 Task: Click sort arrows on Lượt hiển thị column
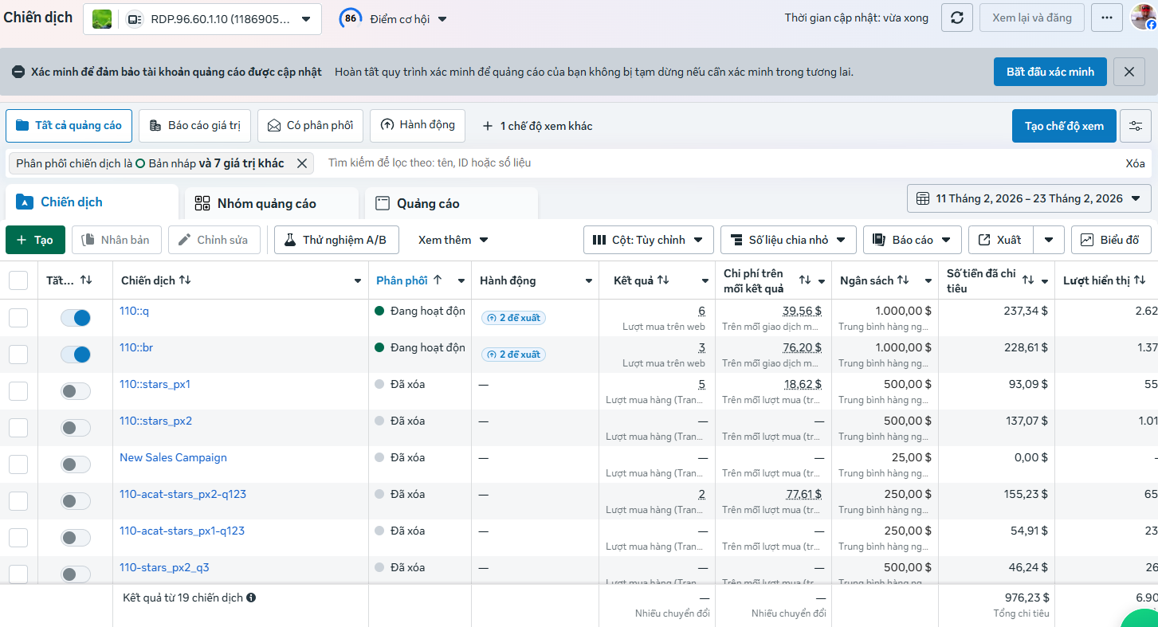click(x=1140, y=280)
